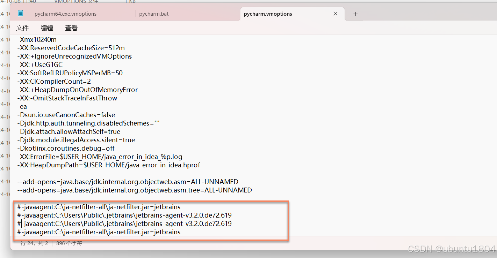Click the -Dsun.io.useCanonCaches=false line
This screenshot has width=497, height=258.
click(66, 115)
